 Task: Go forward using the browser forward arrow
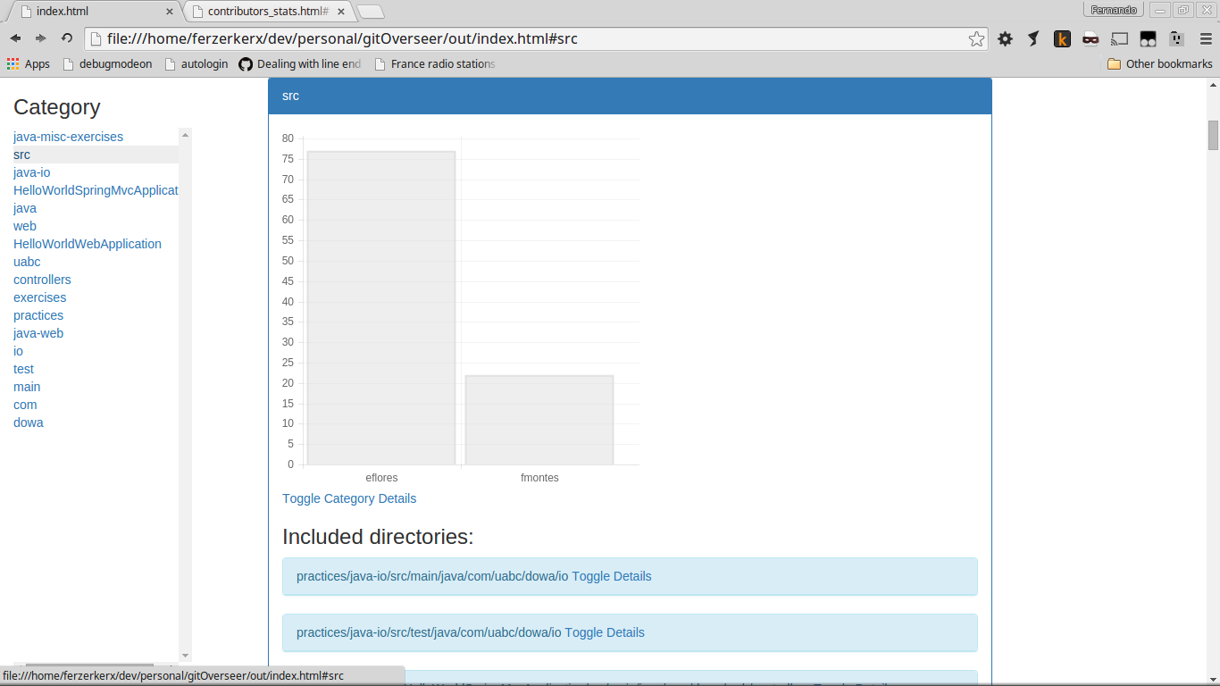(40, 38)
